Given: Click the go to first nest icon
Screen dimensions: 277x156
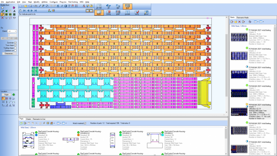Looking at the screenshot, I should coord(24,11).
